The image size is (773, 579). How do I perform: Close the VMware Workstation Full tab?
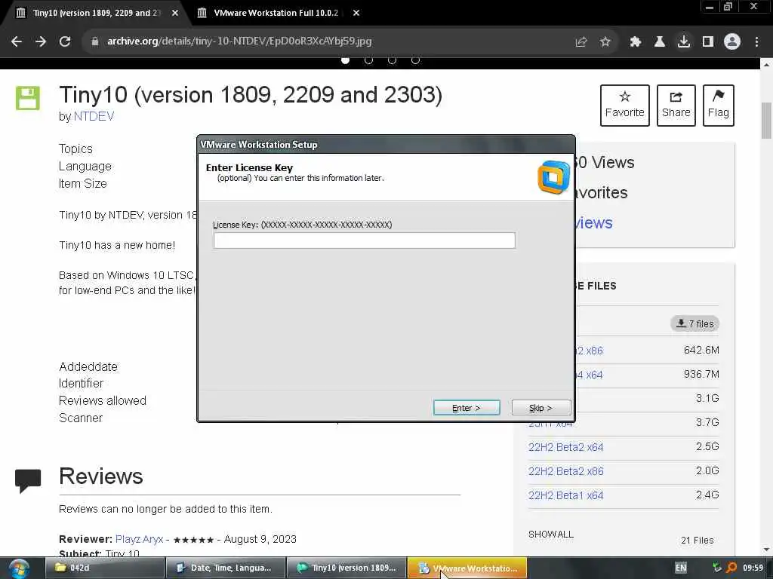[x=356, y=13]
